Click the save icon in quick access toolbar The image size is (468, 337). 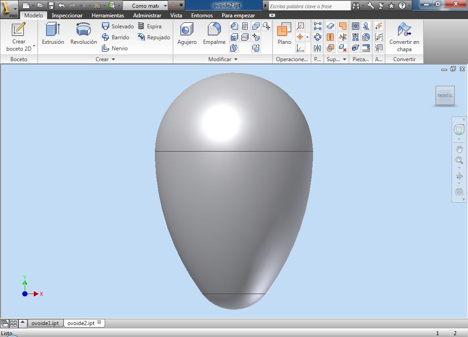click(51, 5)
